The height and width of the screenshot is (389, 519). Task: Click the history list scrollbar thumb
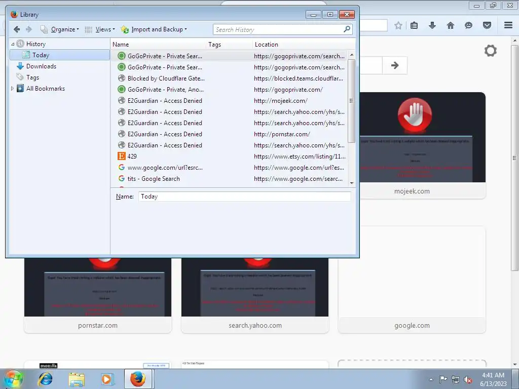pos(352,101)
